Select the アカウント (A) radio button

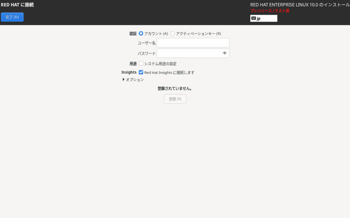141,34
